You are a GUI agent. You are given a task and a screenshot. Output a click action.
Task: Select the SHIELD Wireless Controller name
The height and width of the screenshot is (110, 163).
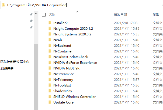click(x=74, y=97)
